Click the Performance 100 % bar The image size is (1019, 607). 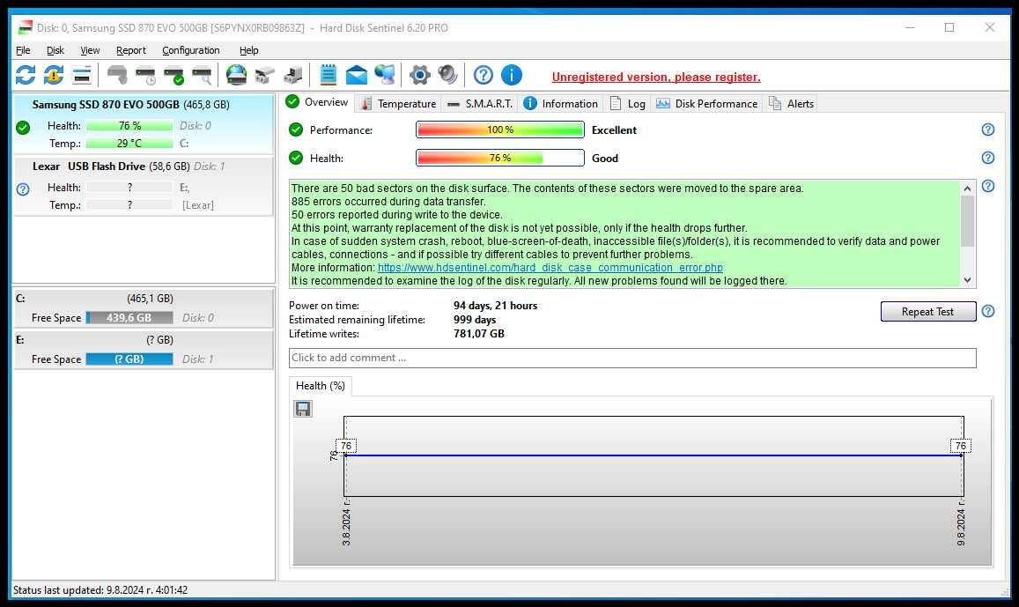point(499,130)
